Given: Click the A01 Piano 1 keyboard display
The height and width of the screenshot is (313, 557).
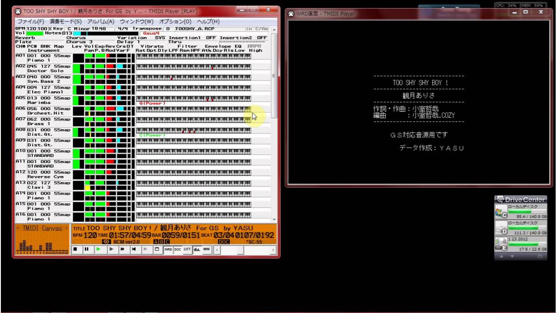Looking at the screenshot, I should (x=194, y=56).
